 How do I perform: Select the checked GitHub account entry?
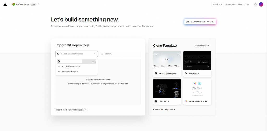(x=76, y=61)
